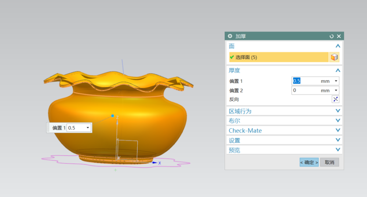This screenshot has width=367, height=197.
Task: Expand the Check-Mate section
Action: [338, 130]
